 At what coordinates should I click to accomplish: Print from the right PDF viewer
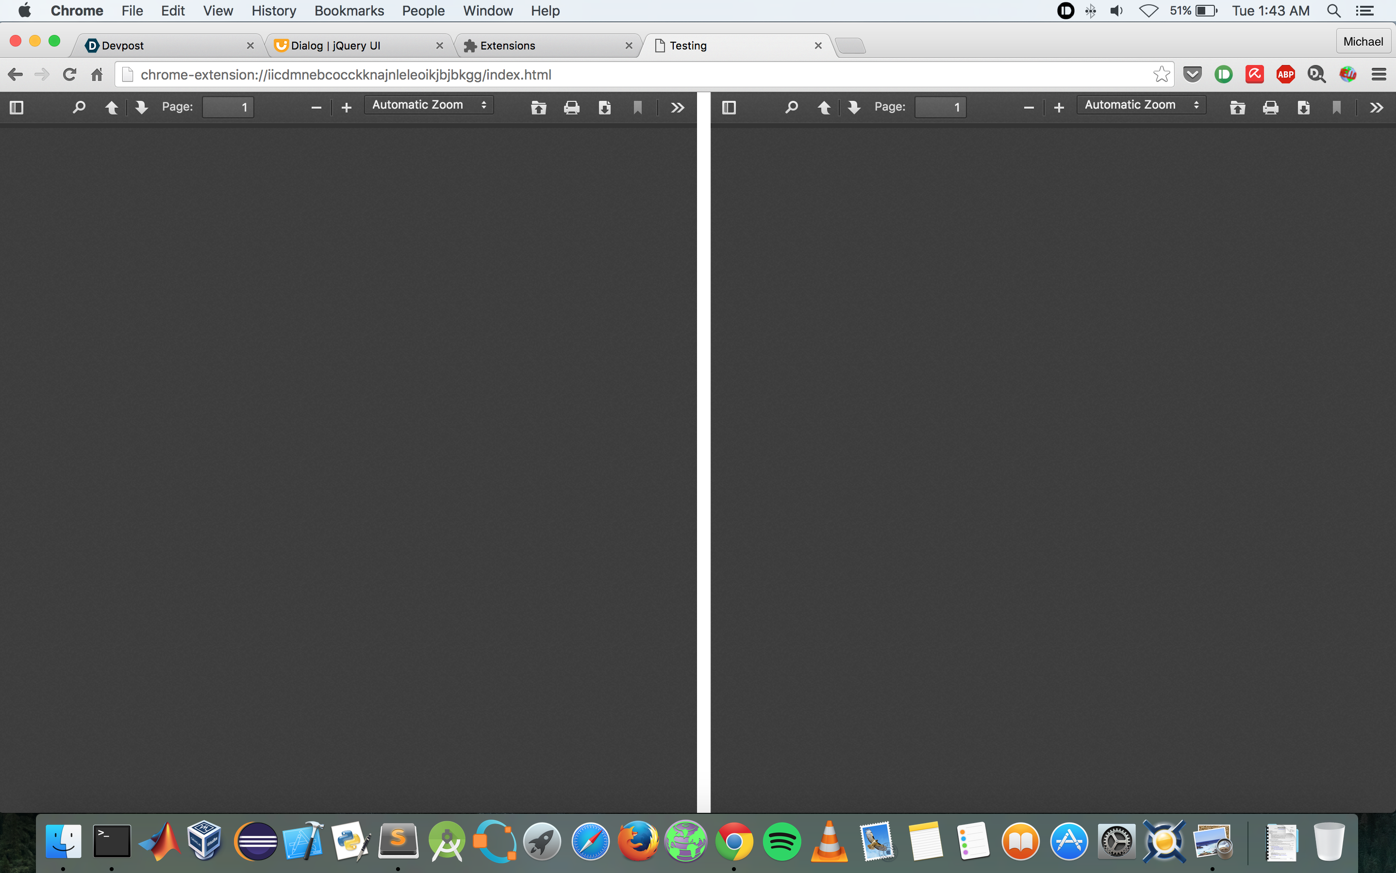[x=1271, y=107]
